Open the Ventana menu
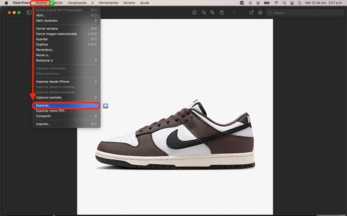Screen dimensions: 347x216 129,3
